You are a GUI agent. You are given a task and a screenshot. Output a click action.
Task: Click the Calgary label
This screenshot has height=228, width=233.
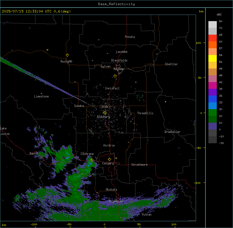coord(108,163)
